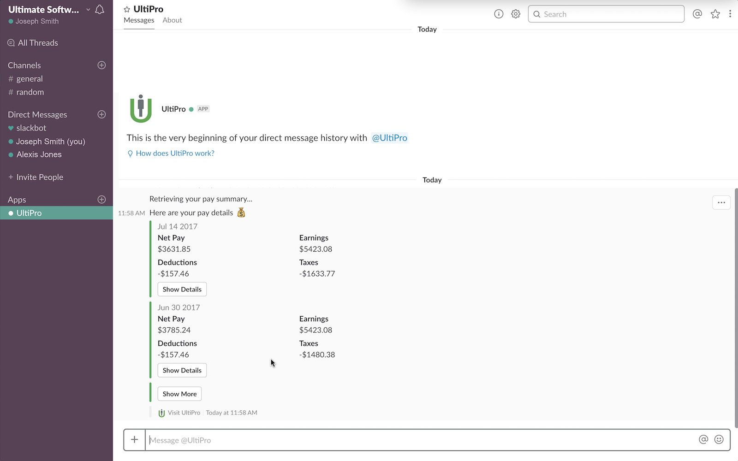Open message actions ellipsis button
This screenshot has width=738, height=461.
(721, 202)
